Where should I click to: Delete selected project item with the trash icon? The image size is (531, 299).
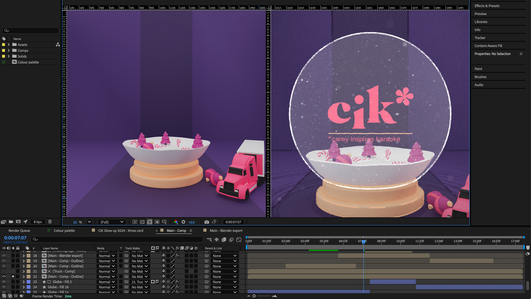(x=50, y=222)
